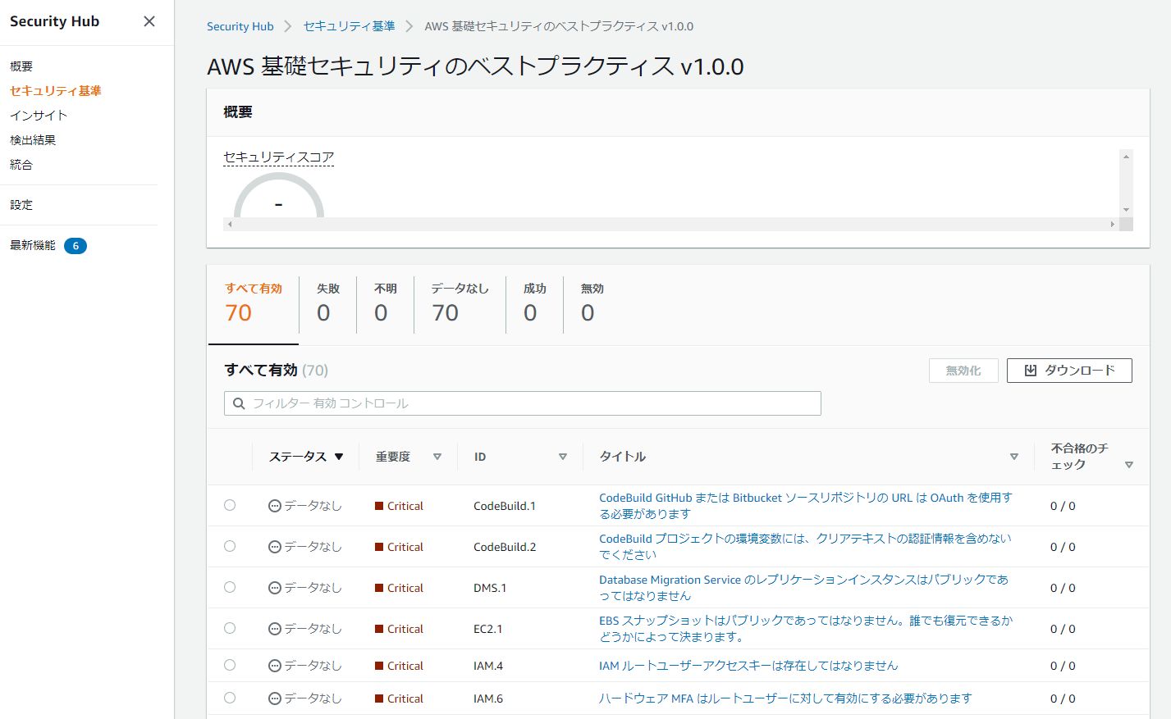The image size is (1171, 719).
Task: Click the IAM.4 ID cell
Action: (488, 666)
